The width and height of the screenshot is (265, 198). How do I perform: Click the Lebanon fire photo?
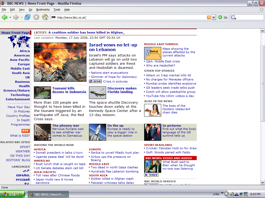coord(60,62)
